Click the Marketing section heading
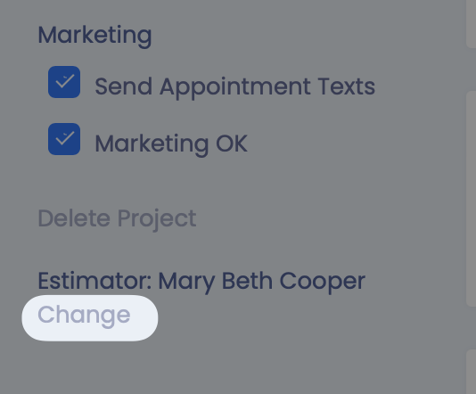 [94, 36]
